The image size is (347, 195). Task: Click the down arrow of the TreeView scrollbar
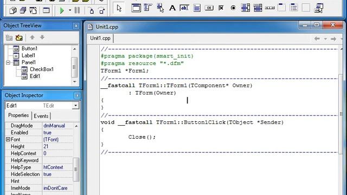75,82
